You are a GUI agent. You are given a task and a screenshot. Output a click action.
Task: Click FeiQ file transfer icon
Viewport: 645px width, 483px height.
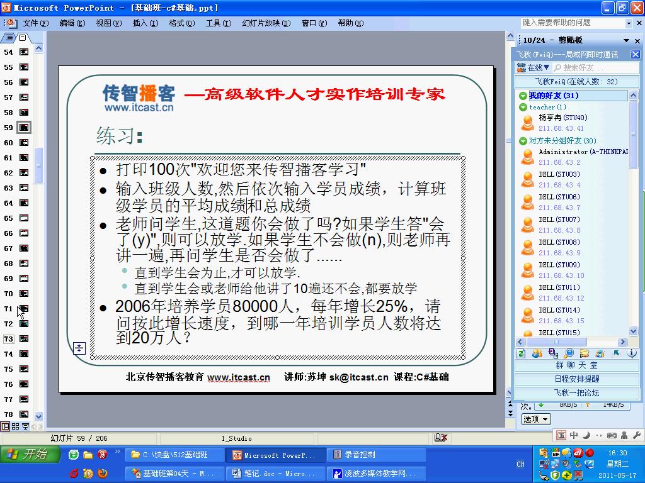553,353
